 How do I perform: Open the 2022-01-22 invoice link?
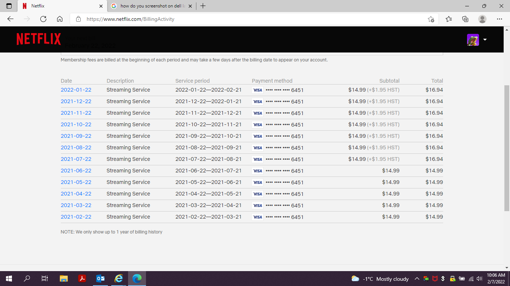pos(76,90)
